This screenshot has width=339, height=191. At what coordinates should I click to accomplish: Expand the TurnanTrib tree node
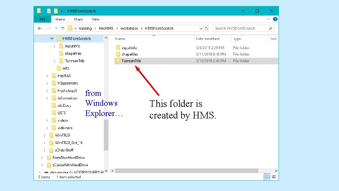[x=54, y=61]
